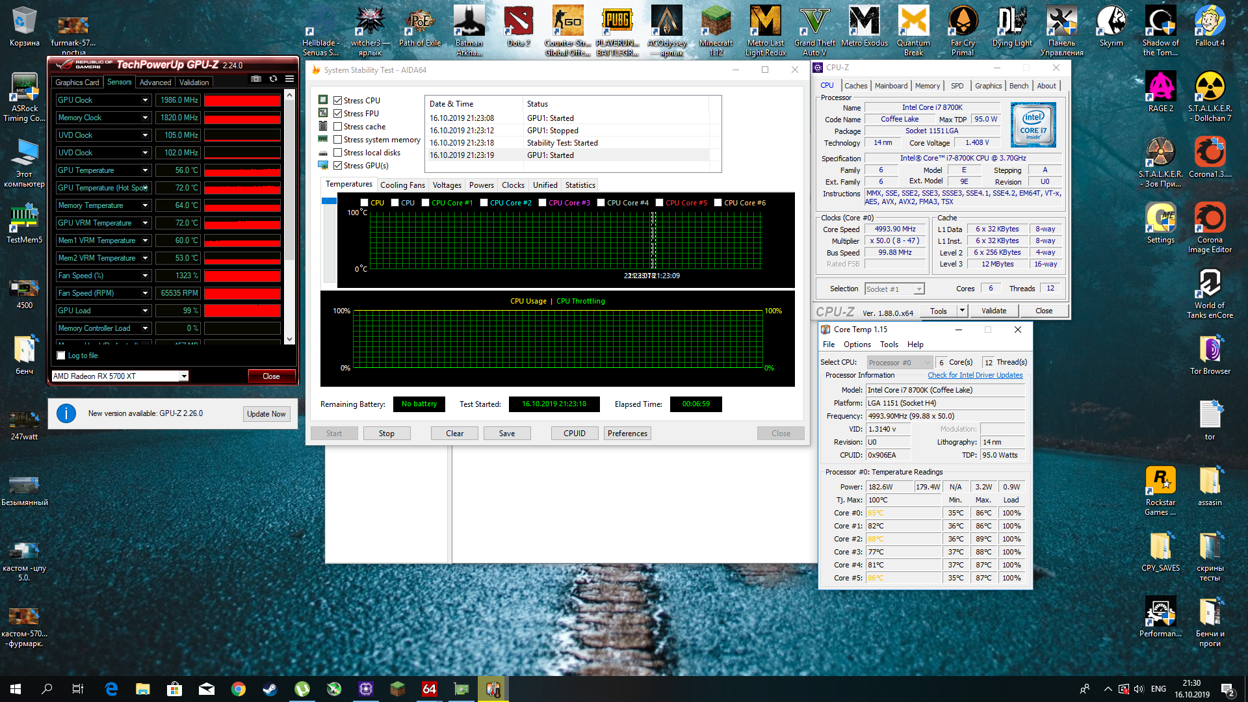Screen dimensions: 1248x702
Task: Toggle the Log to file checkbox
Action: 61,356
